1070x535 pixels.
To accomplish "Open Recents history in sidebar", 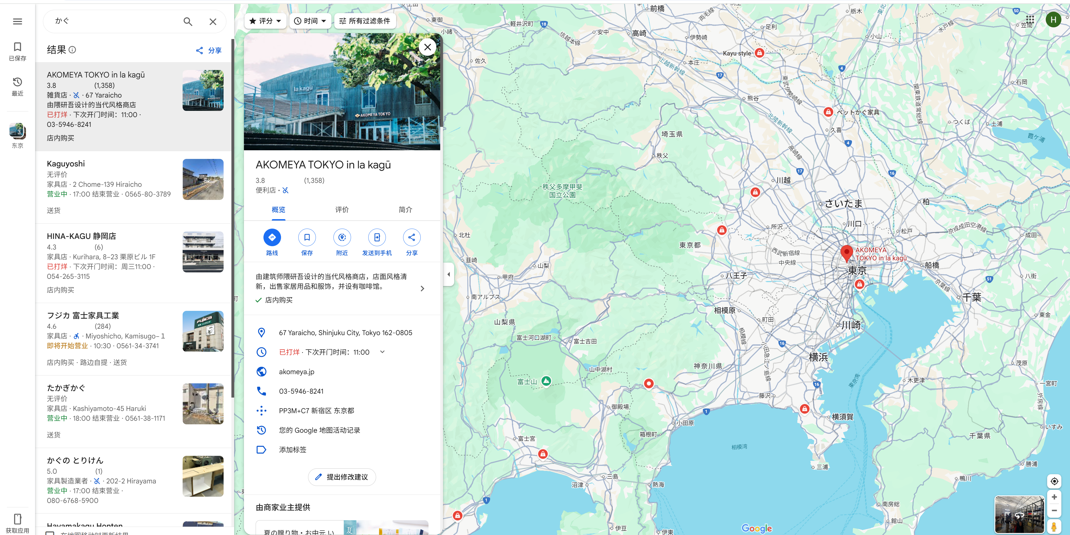I will point(18,86).
